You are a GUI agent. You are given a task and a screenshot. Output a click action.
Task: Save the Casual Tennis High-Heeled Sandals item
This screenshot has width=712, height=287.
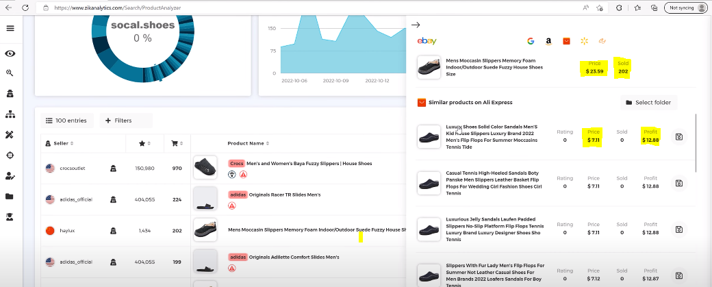(x=679, y=183)
